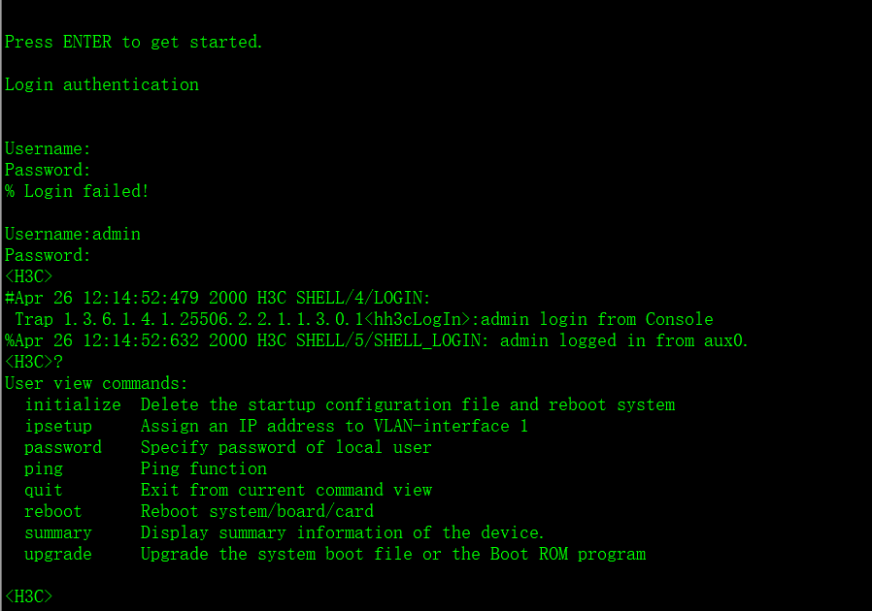Click the 'initialize' command in the list
This screenshot has width=872, height=611.
[x=73, y=404]
